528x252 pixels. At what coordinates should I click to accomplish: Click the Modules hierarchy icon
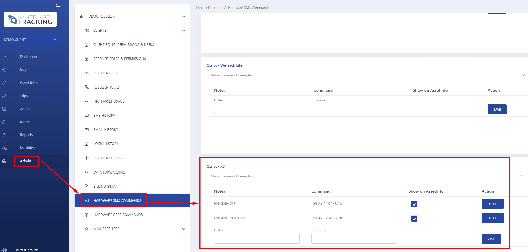(x=4, y=148)
